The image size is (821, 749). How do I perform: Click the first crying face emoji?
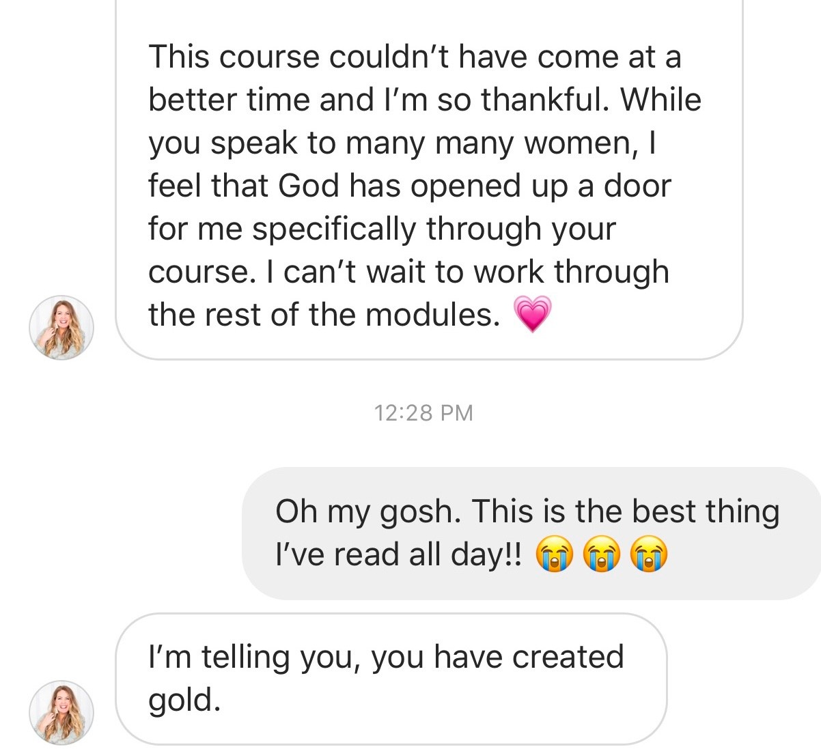[x=553, y=554]
